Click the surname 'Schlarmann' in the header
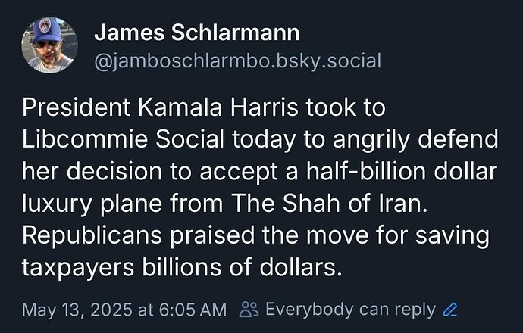Viewport: 523px width, 333px height. [x=235, y=33]
